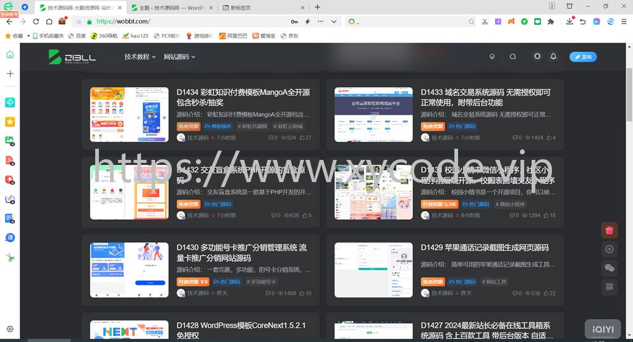Expand the address bar dropdown chevron
633x342 pixels.
(x=334, y=22)
